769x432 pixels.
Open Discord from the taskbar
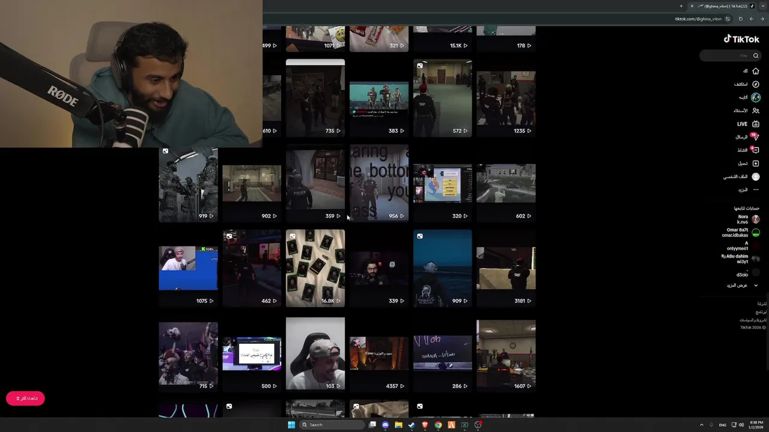click(x=386, y=425)
